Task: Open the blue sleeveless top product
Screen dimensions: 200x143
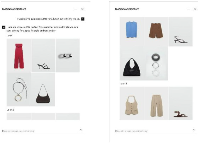Action: coord(132,31)
